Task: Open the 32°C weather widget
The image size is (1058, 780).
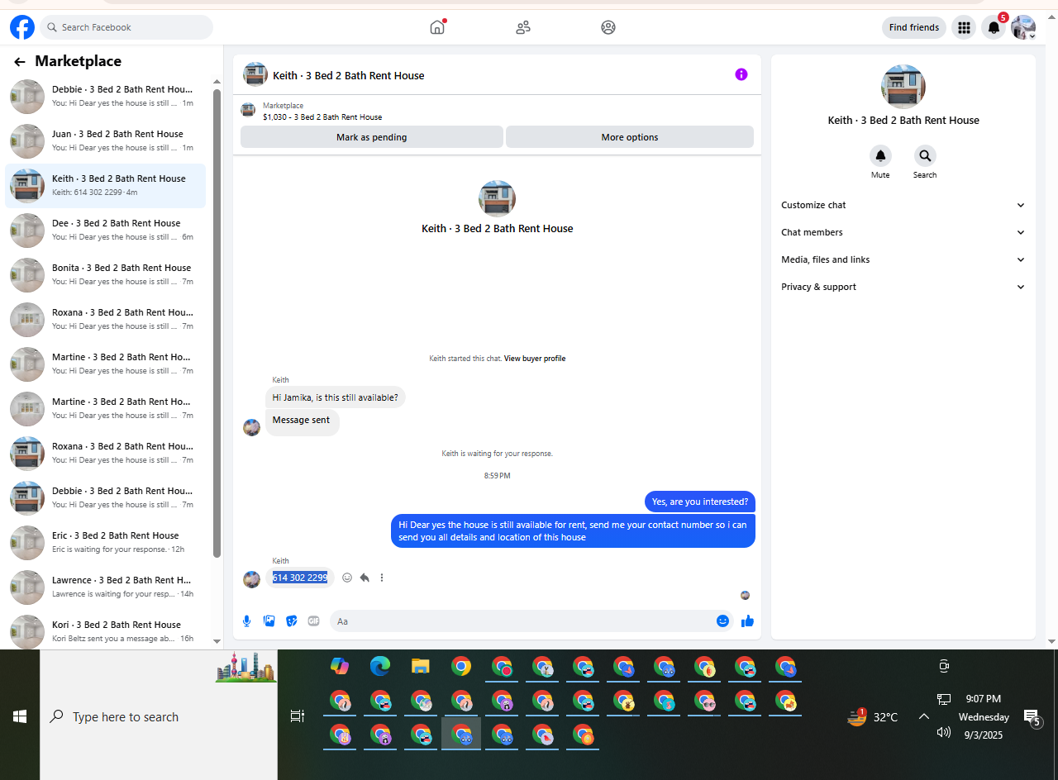Action: coord(873,716)
